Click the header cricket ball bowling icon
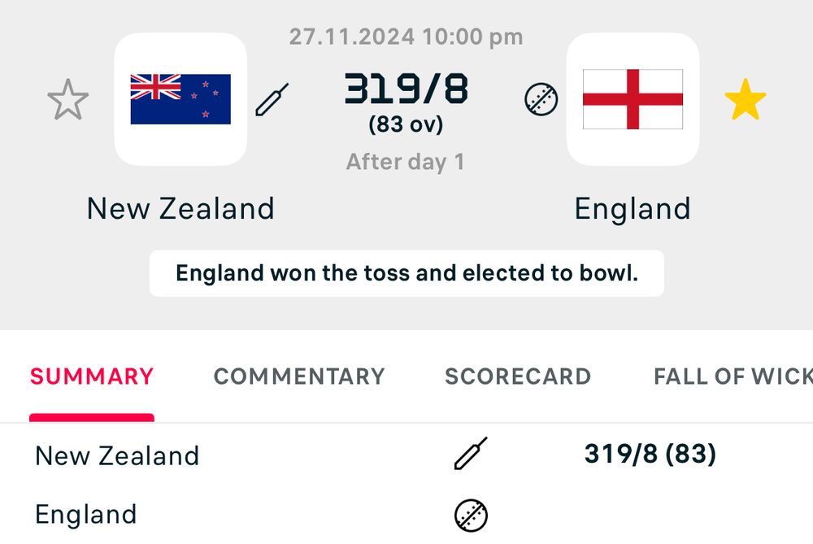Viewport: 813px width, 544px height. [541, 100]
